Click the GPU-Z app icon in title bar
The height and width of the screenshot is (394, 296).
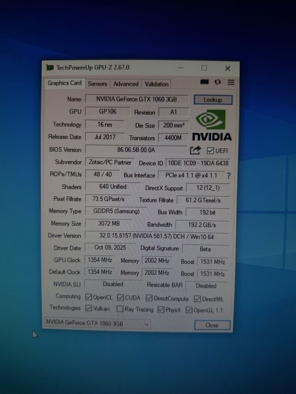tap(50, 68)
